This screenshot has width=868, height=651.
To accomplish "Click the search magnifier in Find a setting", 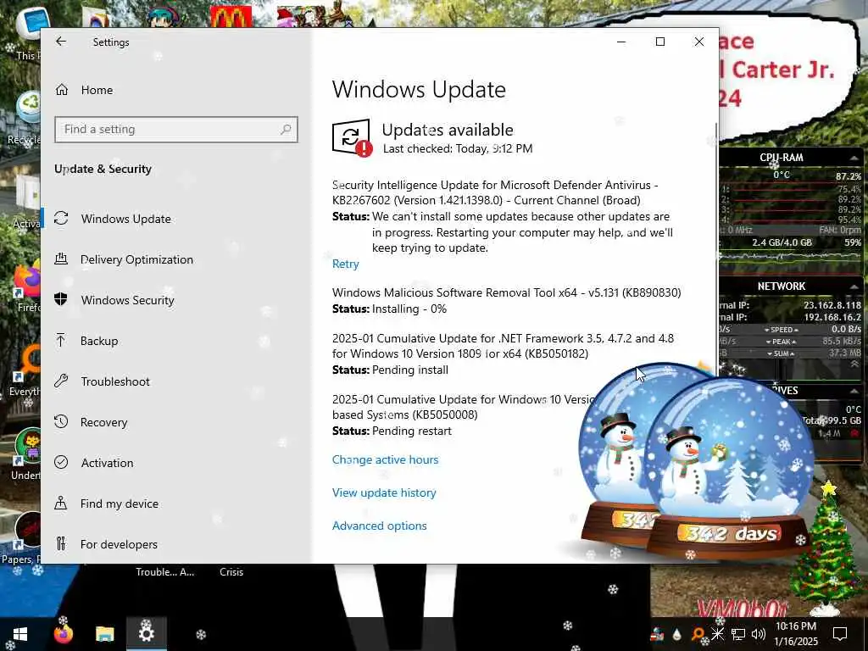I will click(286, 130).
